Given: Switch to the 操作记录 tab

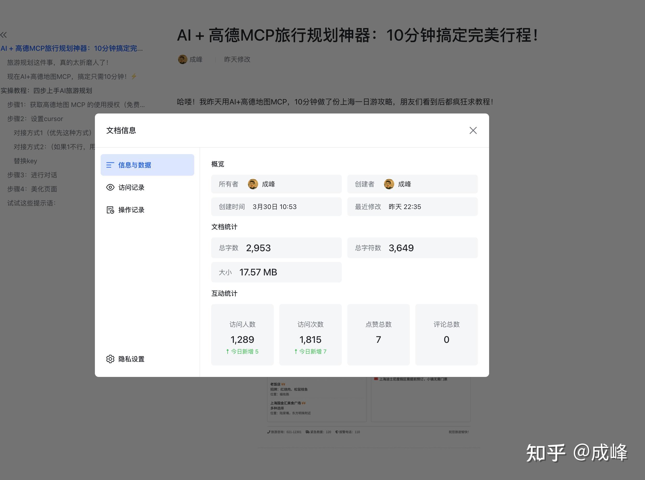Looking at the screenshot, I should click(131, 210).
